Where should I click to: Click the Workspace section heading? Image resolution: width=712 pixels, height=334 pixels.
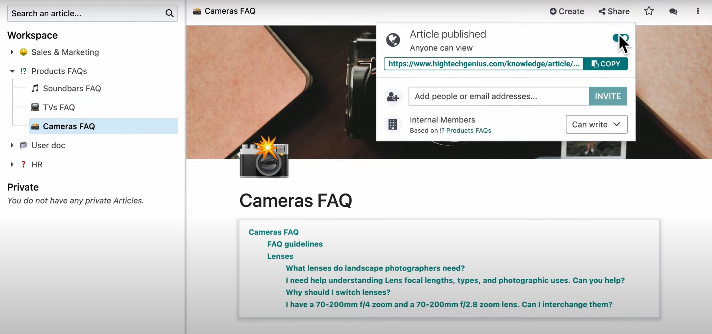coord(33,35)
